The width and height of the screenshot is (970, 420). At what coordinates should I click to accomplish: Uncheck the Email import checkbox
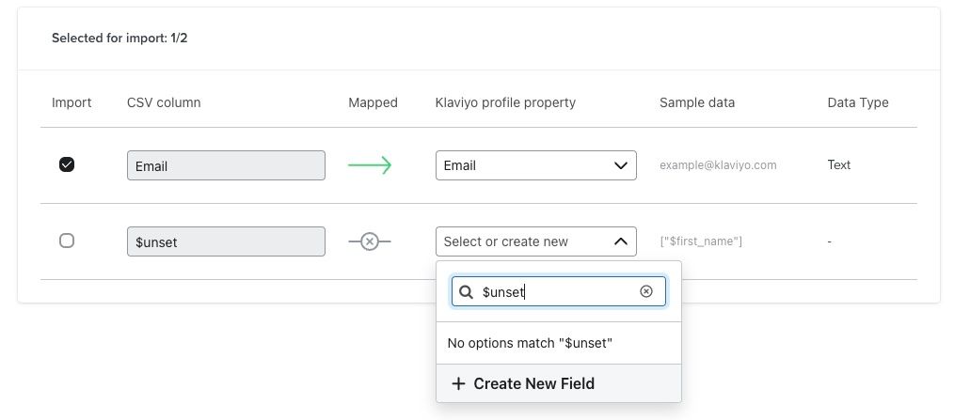(x=67, y=164)
